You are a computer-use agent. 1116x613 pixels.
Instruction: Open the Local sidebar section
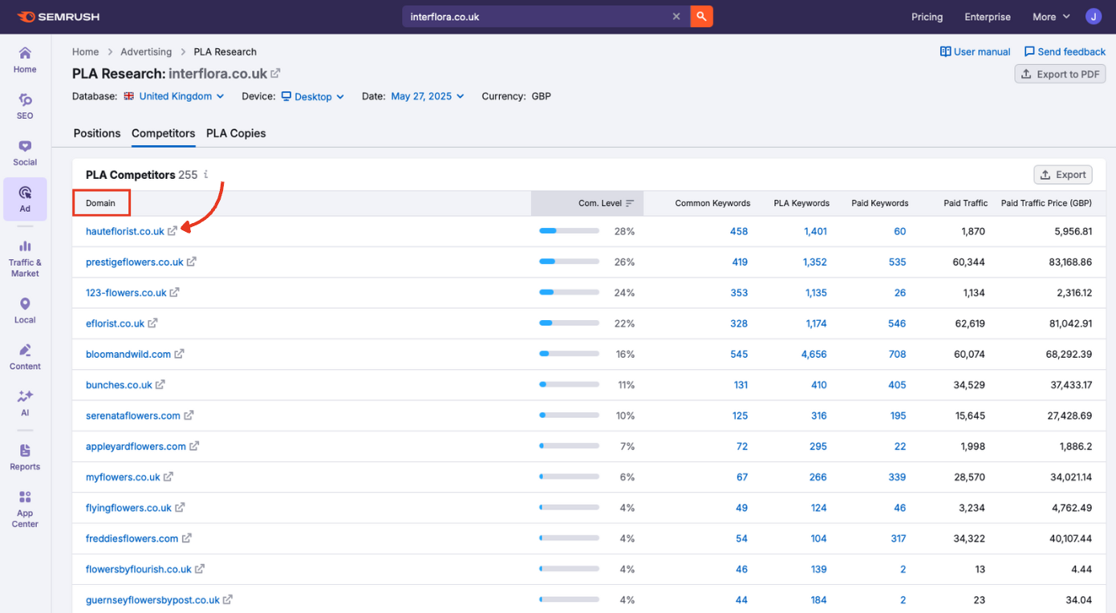point(25,310)
